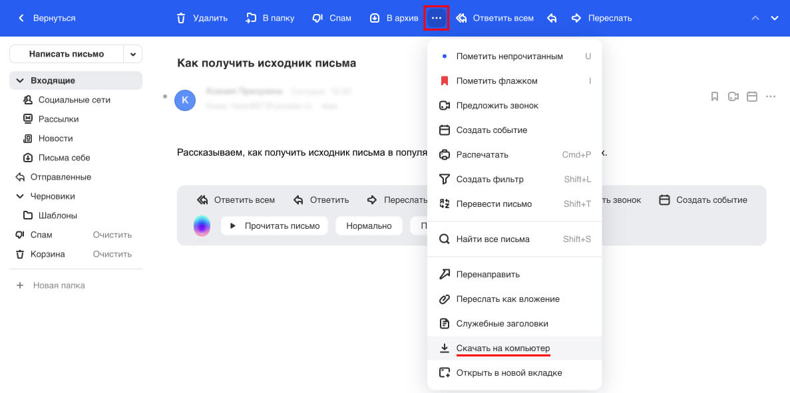Screen dimensions: 790x393
Task: Open Служебные заголовки from the menu
Action: 501,323
